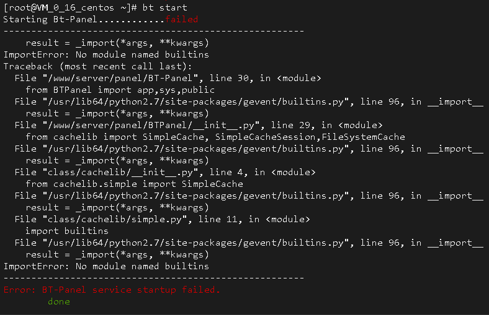Click the 'import builtins' source line
This screenshot has width=489, height=315.
coord(67,231)
